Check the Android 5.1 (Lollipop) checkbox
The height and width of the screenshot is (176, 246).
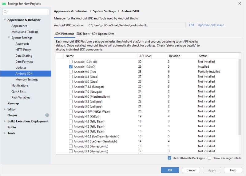(71, 102)
